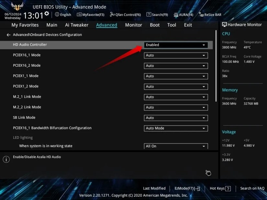Click the +12V value 11.980 V

(228, 146)
